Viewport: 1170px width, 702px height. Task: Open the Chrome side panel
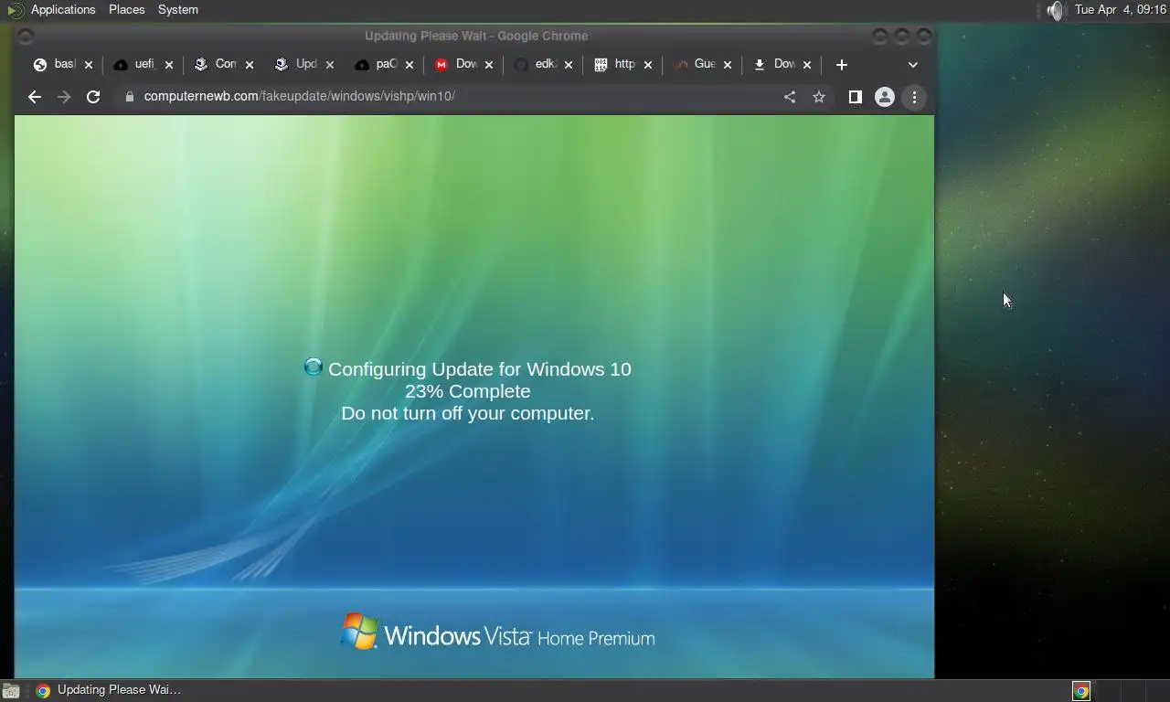pyautogui.click(x=856, y=97)
